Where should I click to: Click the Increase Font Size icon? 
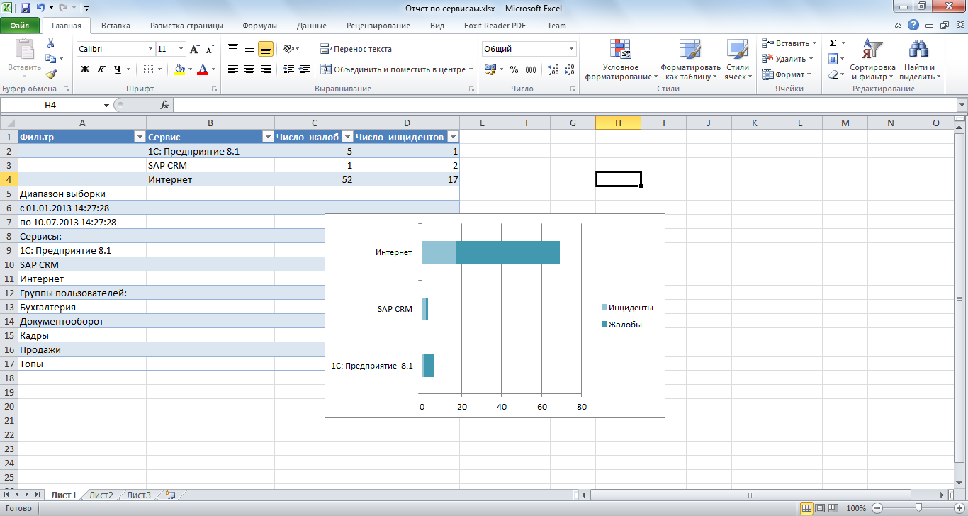tap(195, 50)
